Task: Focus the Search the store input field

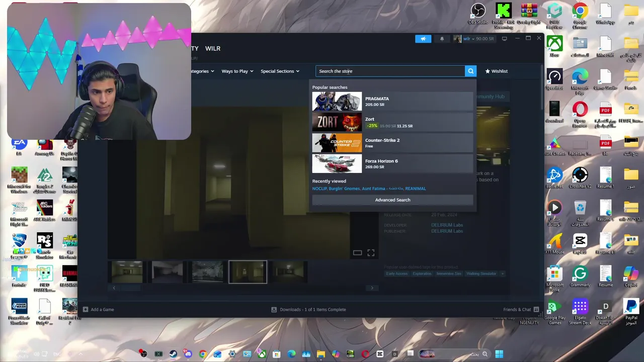Action: point(390,71)
